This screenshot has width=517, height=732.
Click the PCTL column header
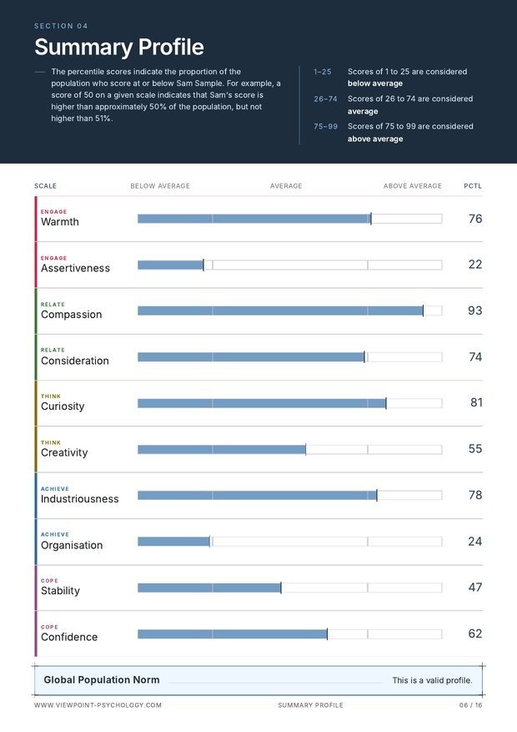(x=473, y=186)
